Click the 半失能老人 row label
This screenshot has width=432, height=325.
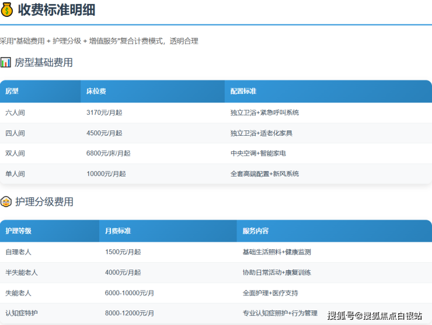pyautogui.click(x=22, y=273)
